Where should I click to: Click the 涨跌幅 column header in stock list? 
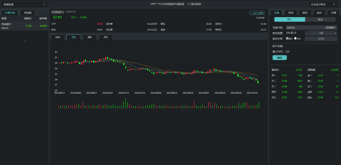(x=43, y=18)
